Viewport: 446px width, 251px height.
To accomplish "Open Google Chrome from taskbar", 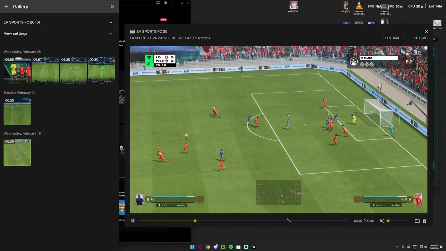I will point(208,247).
